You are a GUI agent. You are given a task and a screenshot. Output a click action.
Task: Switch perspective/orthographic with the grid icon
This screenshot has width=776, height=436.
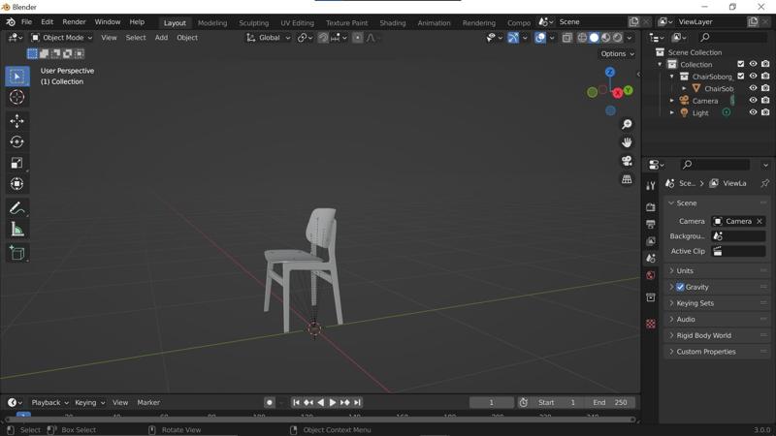(627, 179)
